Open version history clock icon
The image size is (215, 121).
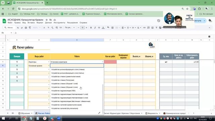tap(159, 21)
